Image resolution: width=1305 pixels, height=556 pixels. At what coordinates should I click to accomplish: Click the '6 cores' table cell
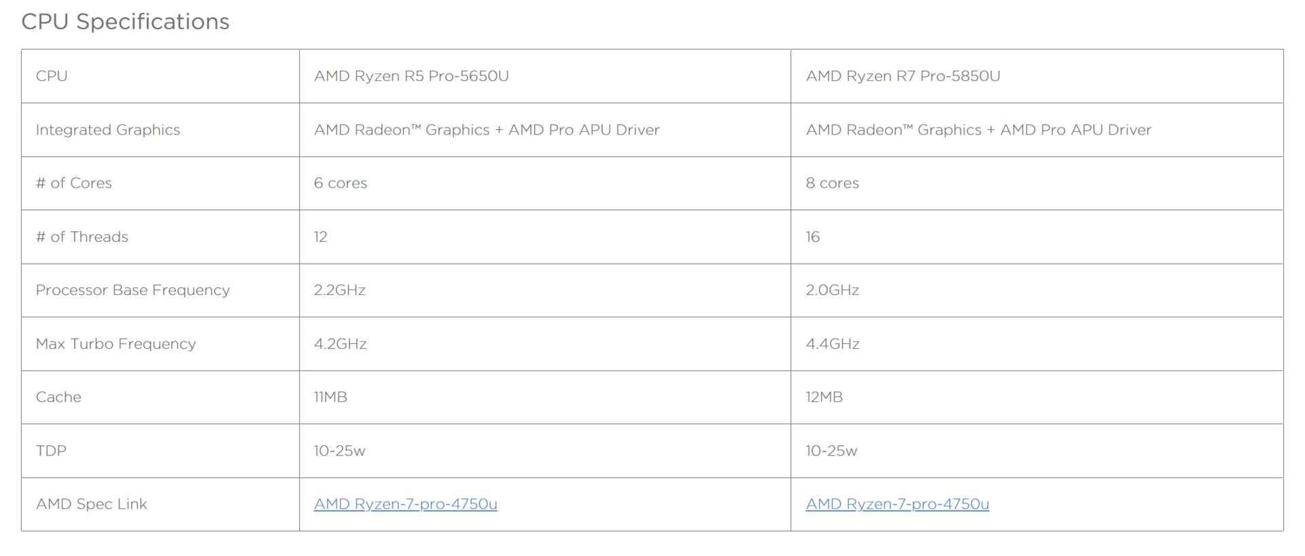(x=340, y=183)
